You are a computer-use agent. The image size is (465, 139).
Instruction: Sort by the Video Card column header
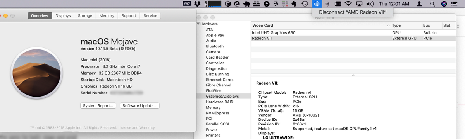320,25
